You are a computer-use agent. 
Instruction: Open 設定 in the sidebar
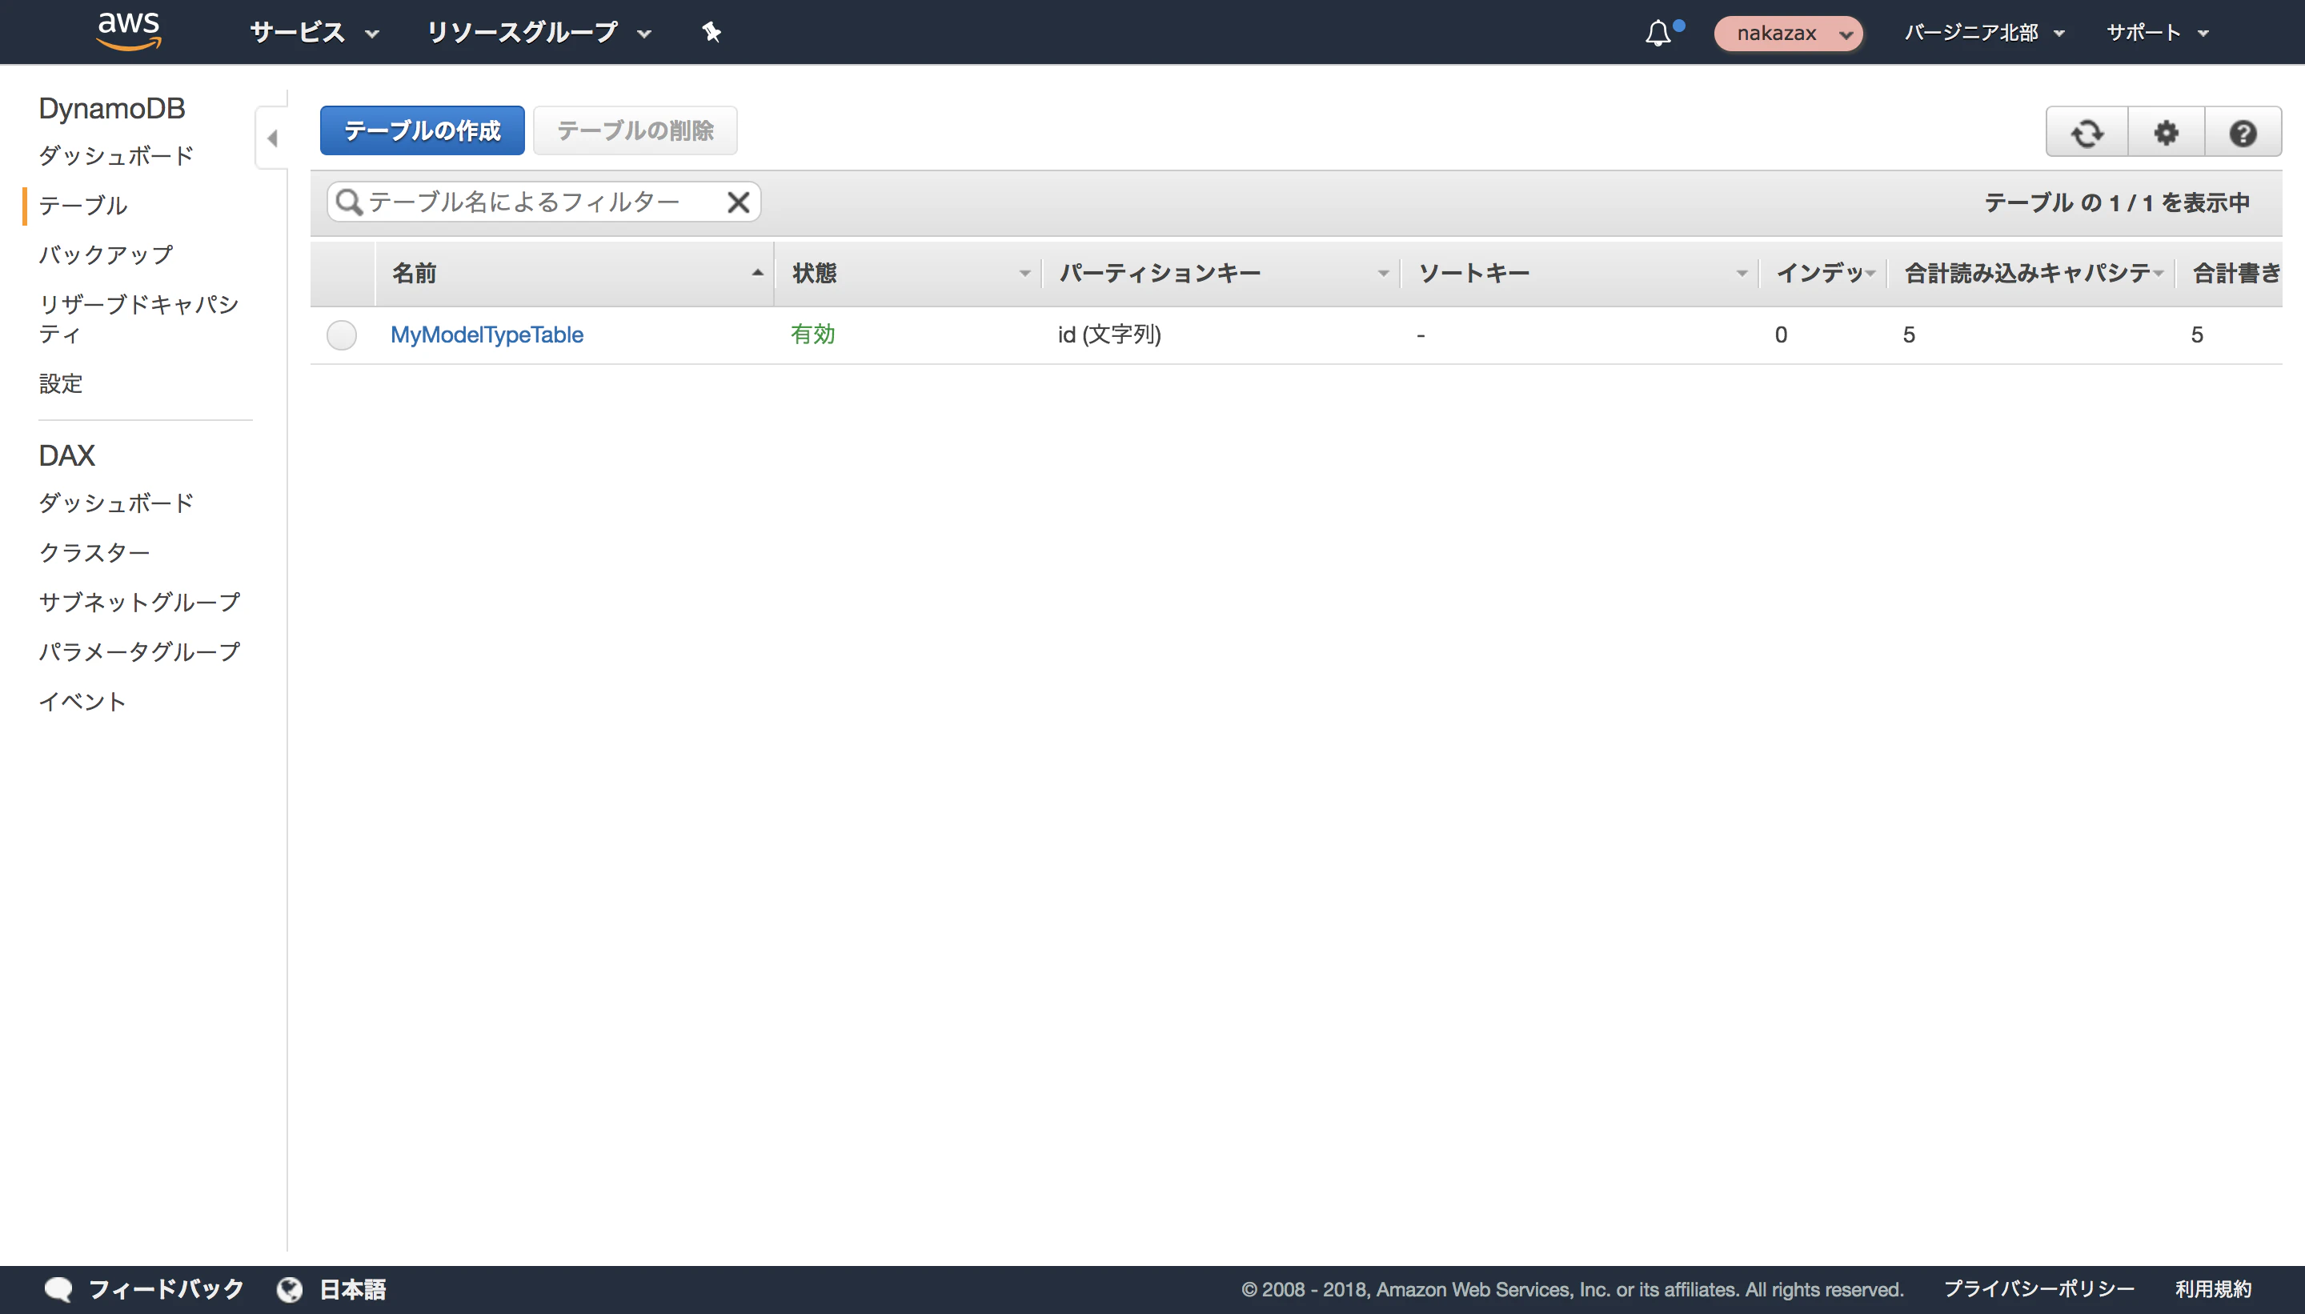pos(61,383)
